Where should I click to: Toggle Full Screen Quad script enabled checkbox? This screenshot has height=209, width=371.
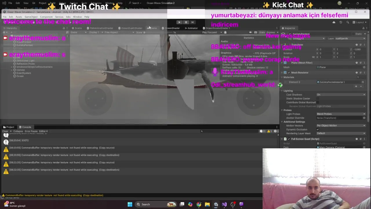(x=289, y=139)
